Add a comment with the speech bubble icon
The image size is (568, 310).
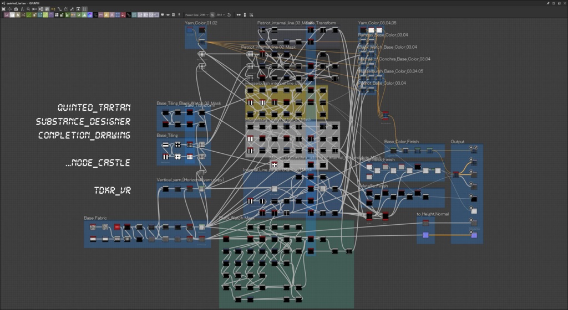click(x=163, y=15)
